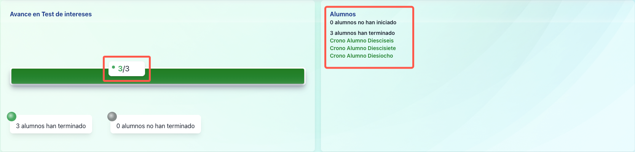Click "3 alumnos han terminado" in the Alumnos panel
635x152 pixels.
pyautogui.click(x=362, y=33)
